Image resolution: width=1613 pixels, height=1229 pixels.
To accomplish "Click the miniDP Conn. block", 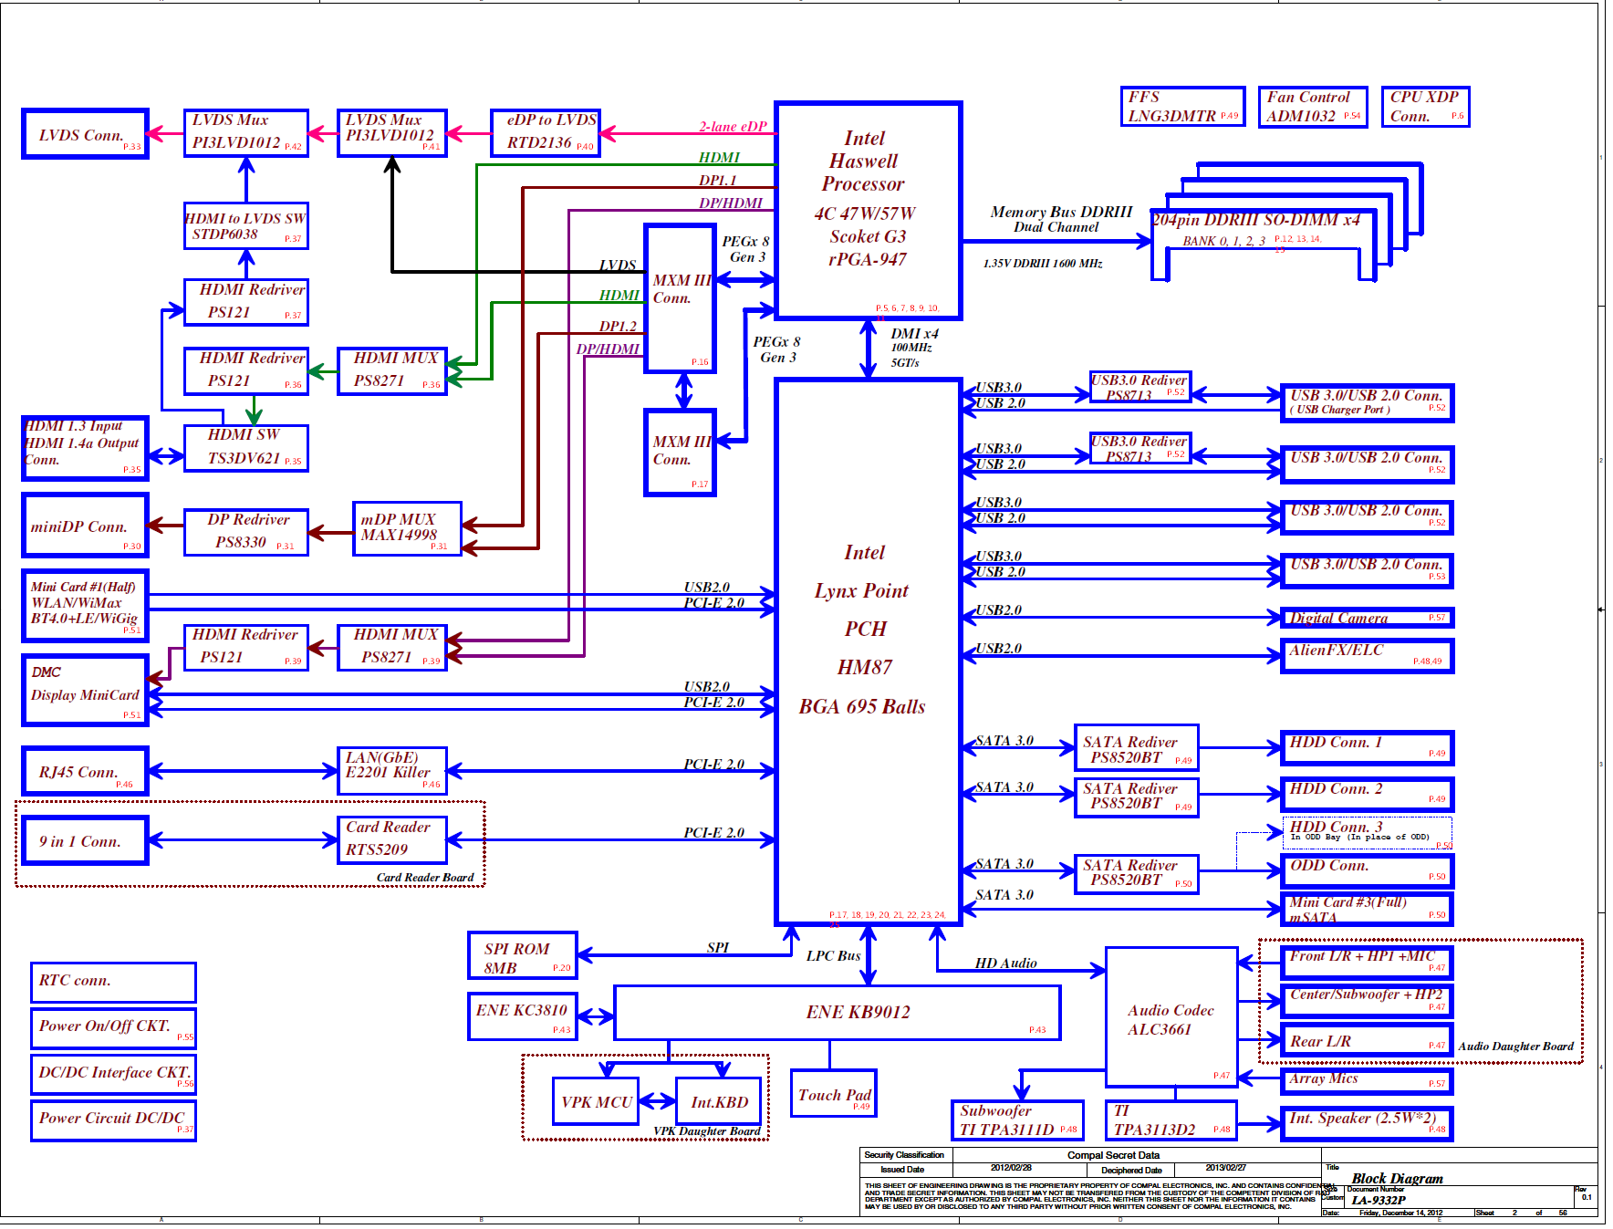I will [85, 526].
